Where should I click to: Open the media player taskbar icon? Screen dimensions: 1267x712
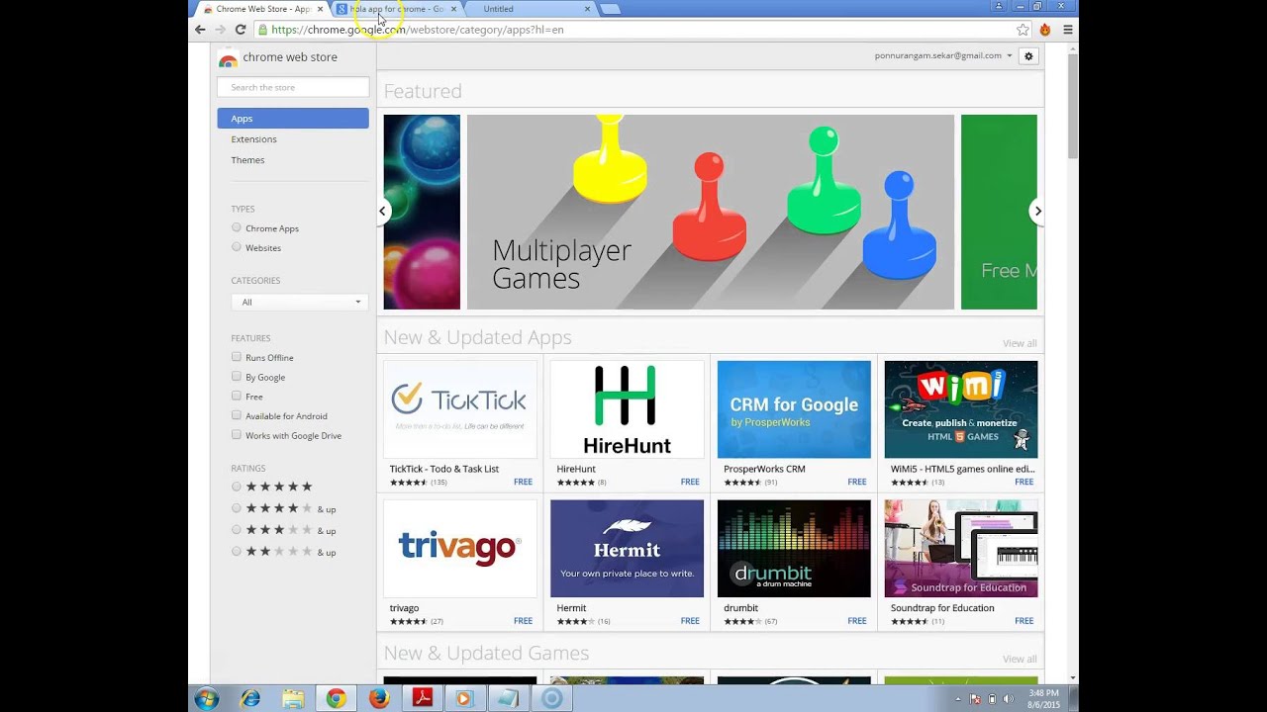pos(465,699)
